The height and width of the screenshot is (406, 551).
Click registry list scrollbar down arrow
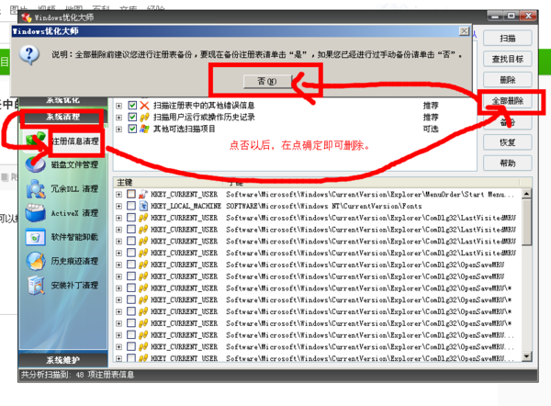click(526, 356)
